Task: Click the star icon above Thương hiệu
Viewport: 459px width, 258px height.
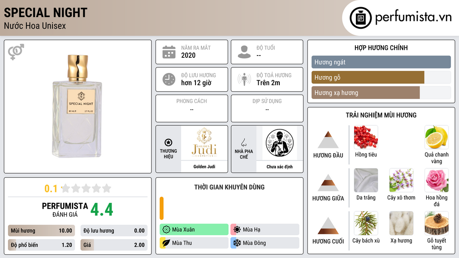Action: (169, 142)
